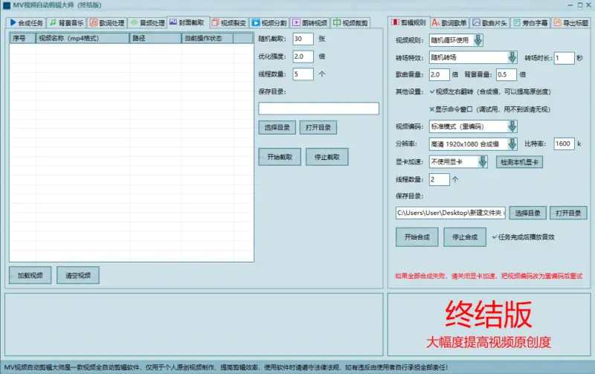
Task: Click the 歌词处理 tab icon
Action: point(94,22)
